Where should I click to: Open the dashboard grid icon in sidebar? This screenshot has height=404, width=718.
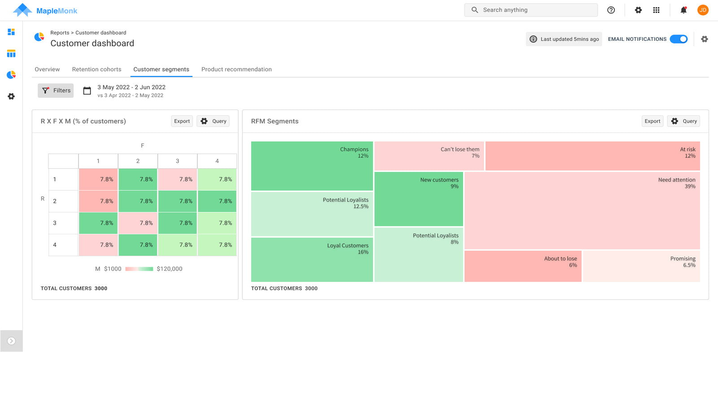pos(11,32)
